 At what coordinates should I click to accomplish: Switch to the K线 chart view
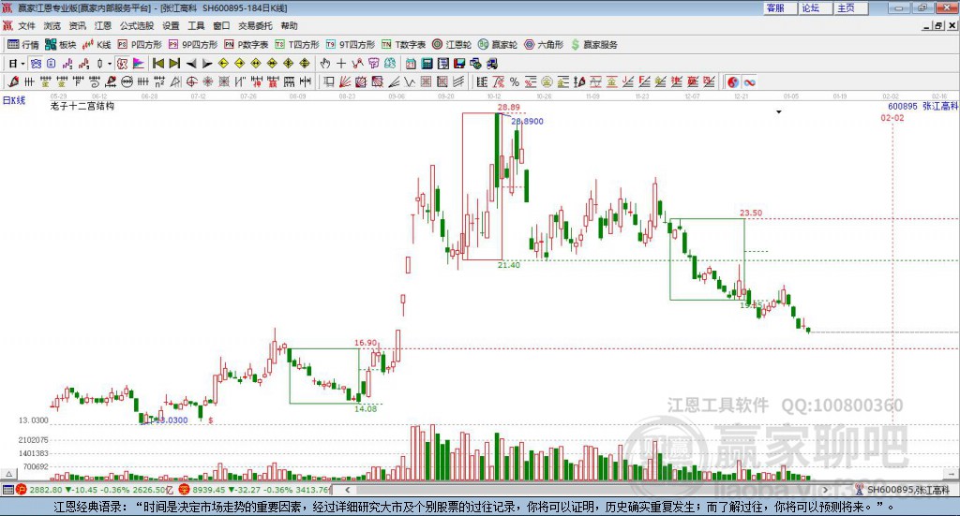[x=97, y=45]
